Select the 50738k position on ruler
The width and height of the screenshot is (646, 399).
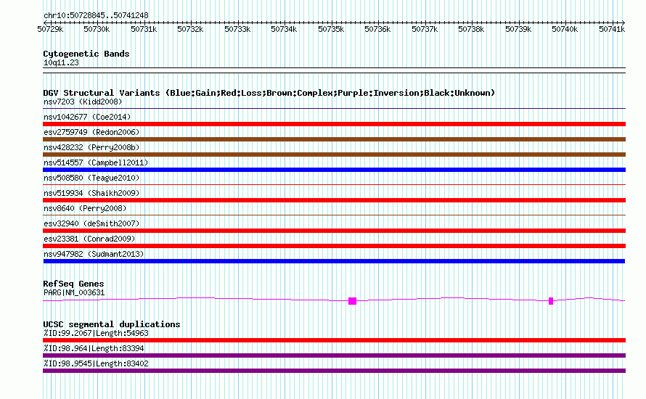point(471,29)
